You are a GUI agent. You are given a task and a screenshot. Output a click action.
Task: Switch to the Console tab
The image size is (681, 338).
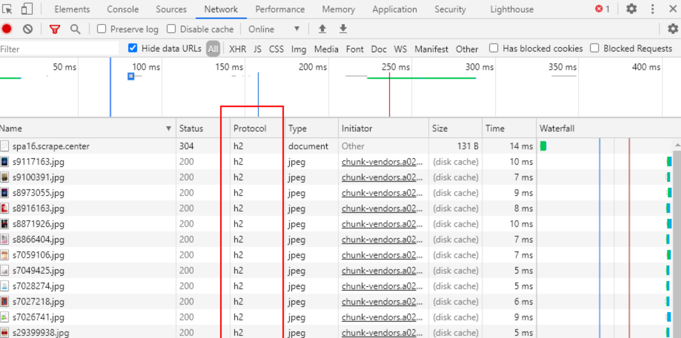tap(123, 9)
